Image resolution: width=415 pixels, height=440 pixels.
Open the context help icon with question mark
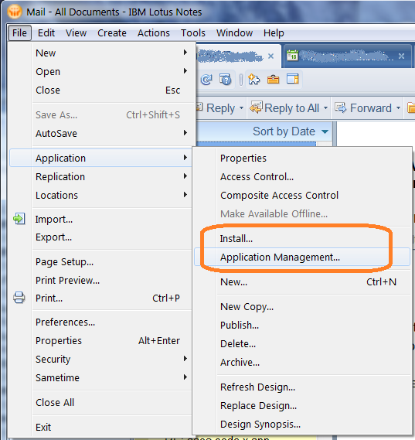[225, 80]
